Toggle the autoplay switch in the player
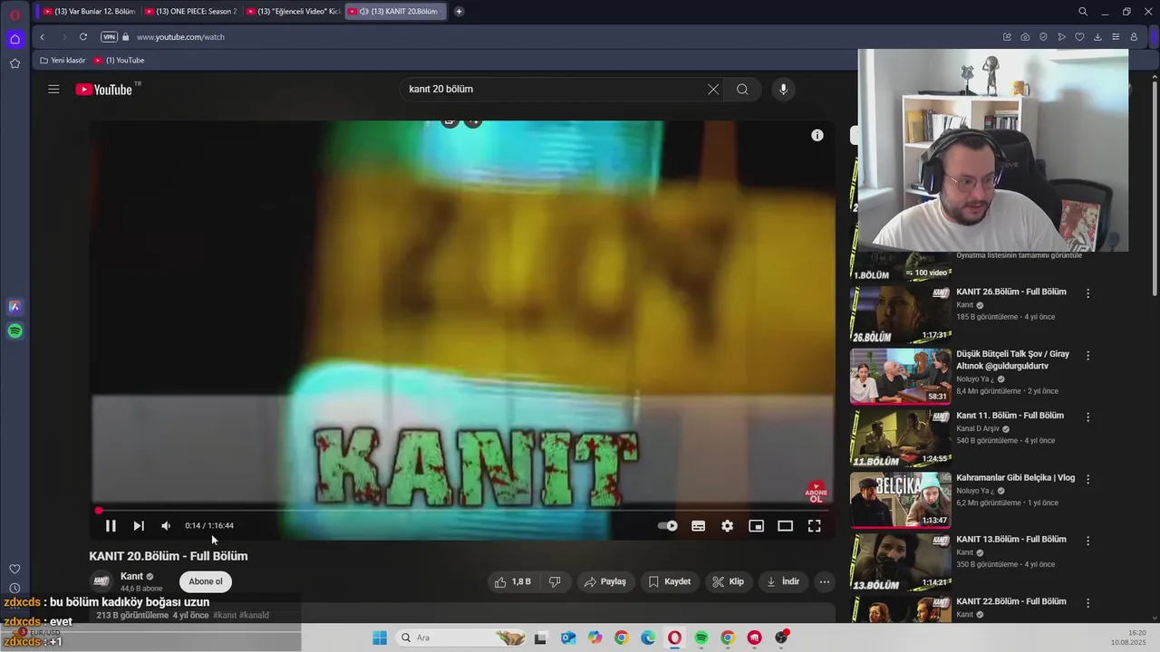The width and height of the screenshot is (1160, 652). pyautogui.click(x=668, y=525)
